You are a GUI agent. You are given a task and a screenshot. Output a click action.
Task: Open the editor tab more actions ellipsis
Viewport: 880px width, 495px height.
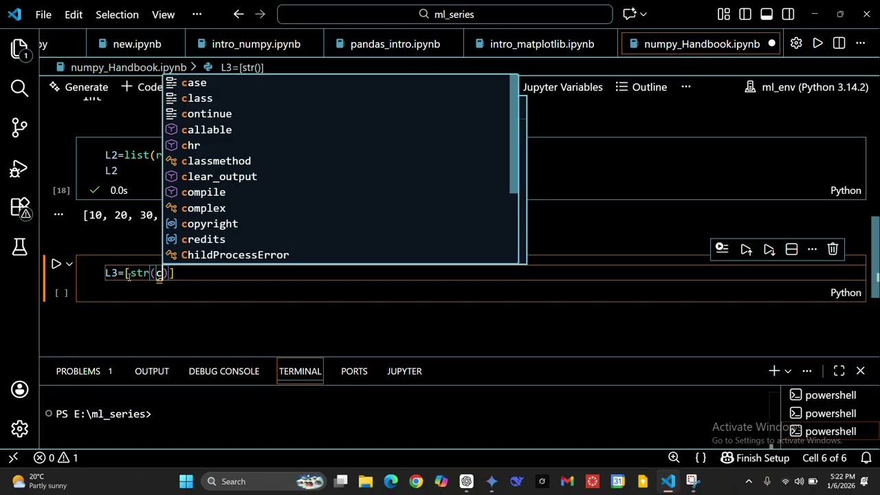tap(860, 43)
